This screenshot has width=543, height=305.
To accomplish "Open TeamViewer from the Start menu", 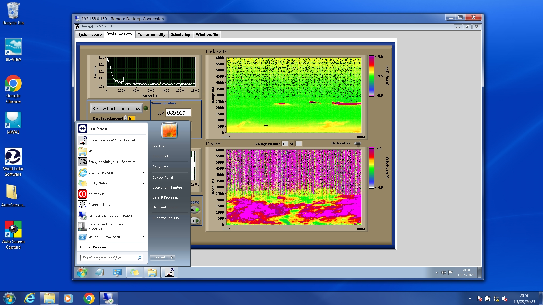I will pyautogui.click(x=98, y=128).
